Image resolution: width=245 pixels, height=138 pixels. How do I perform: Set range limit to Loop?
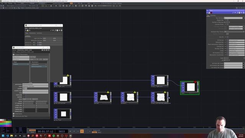click(95, 132)
